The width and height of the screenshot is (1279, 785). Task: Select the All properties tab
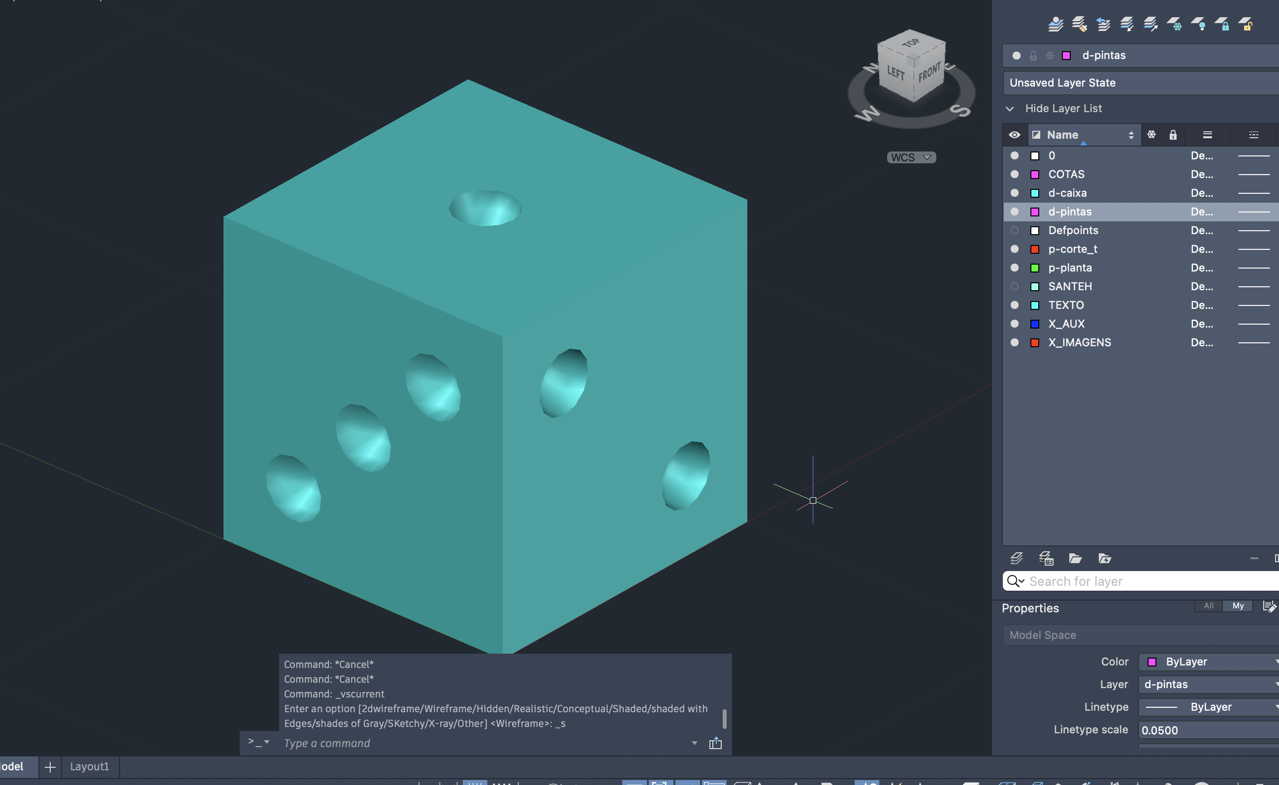tap(1208, 605)
